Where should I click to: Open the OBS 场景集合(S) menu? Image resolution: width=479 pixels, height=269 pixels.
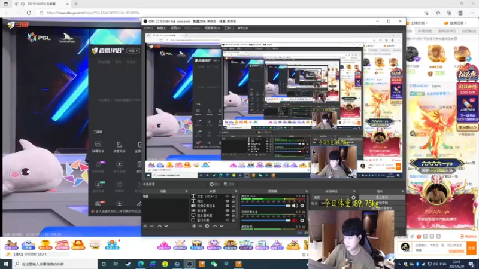(x=212, y=28)
